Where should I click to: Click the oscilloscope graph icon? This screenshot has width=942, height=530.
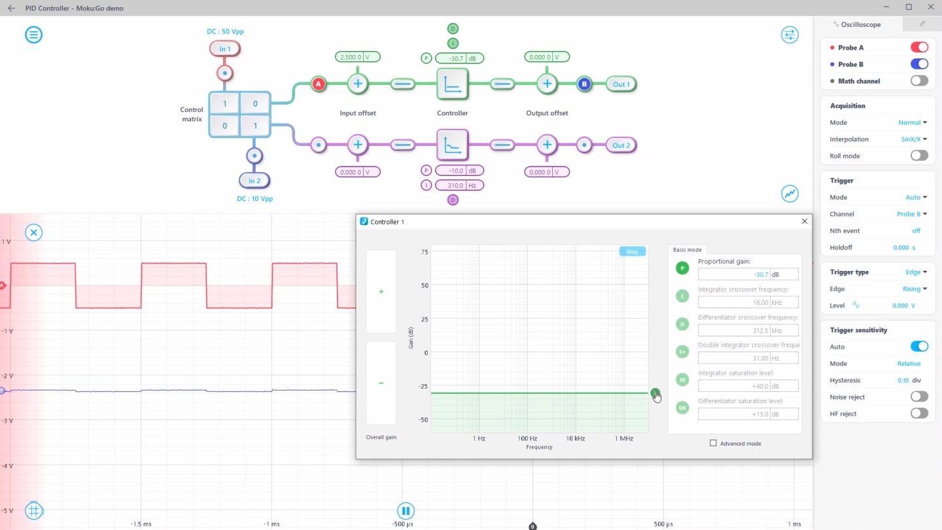790,194
